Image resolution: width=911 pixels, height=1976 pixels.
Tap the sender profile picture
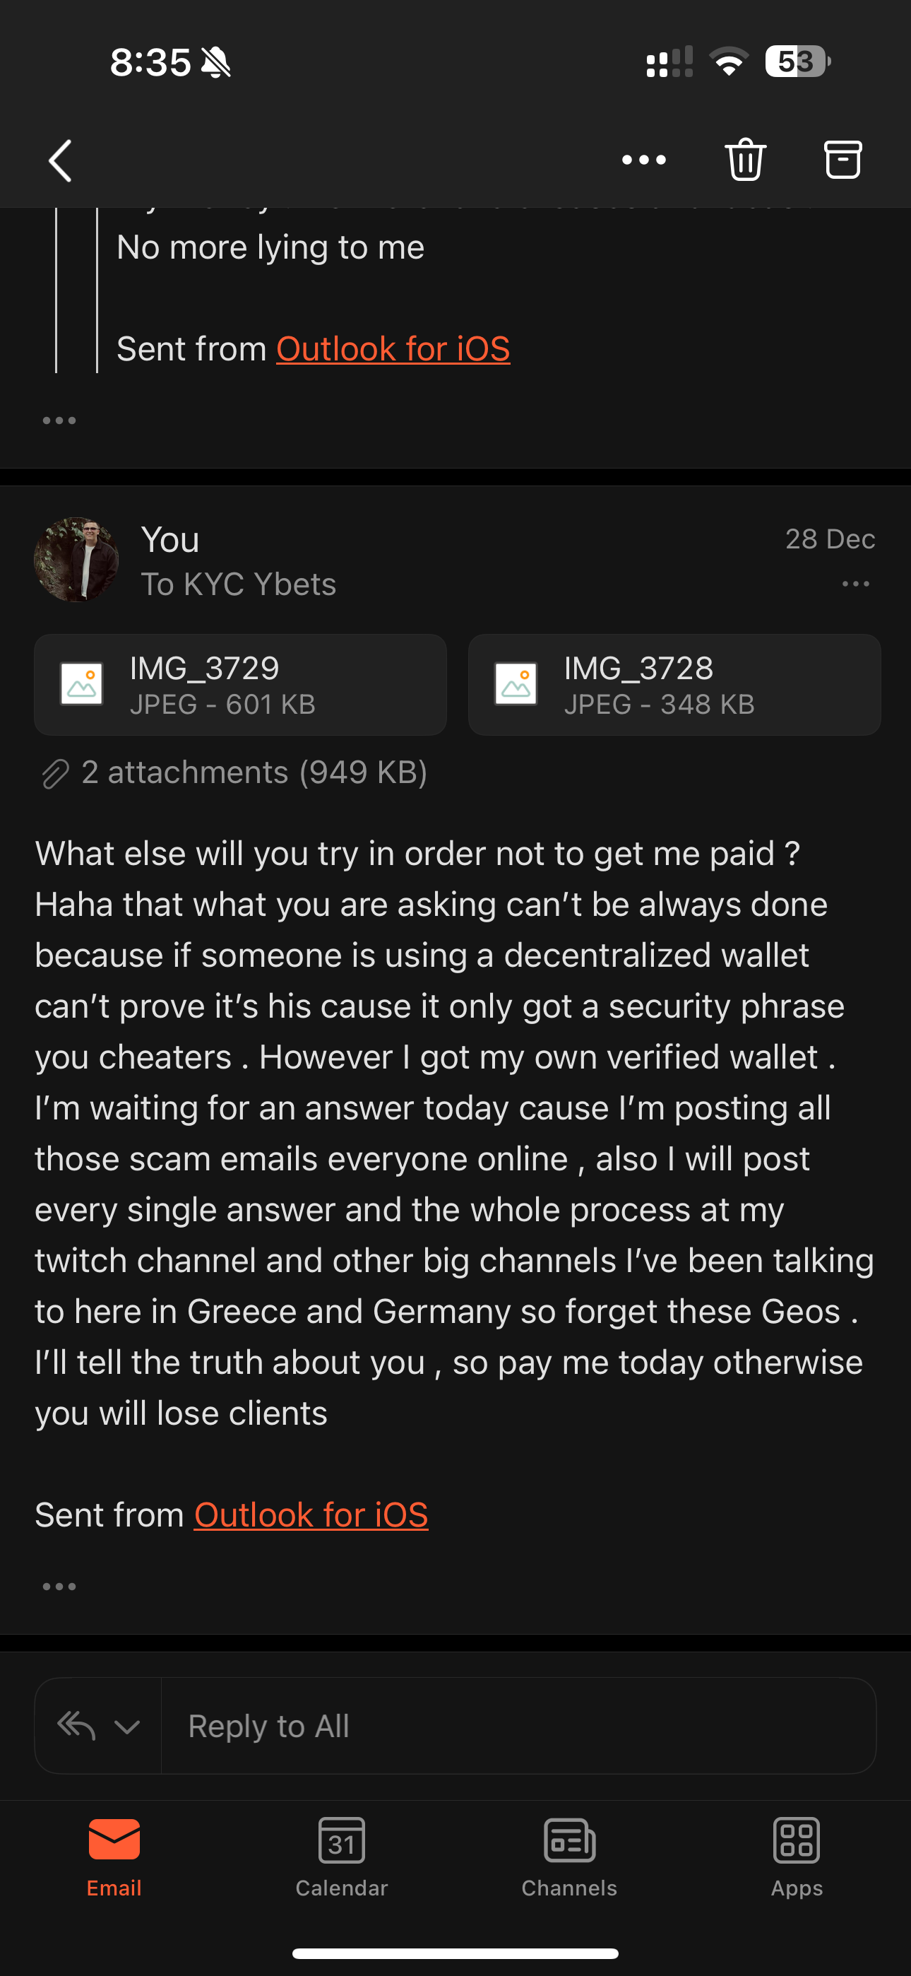(77, 560)
